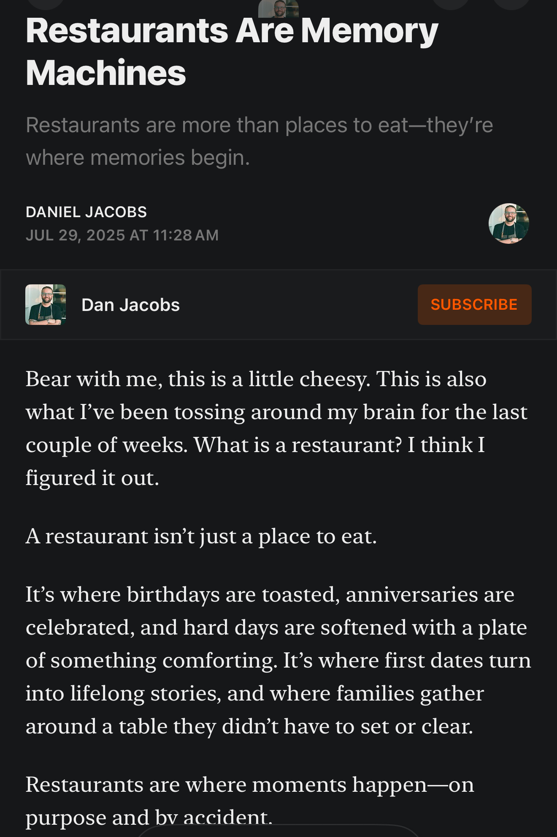Open the round author photo beside the byline

tap(508, 224)
